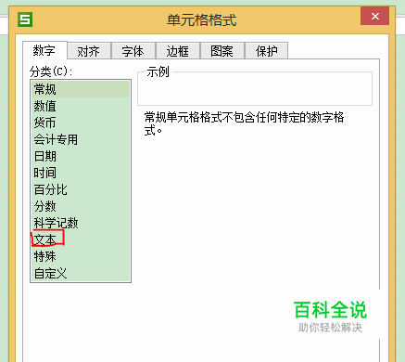The width and height of the screenshot is (405, 362).
Task: Click the green WPS spreadsheet icon in title bar
Action: pyautogui.click(x=25, y=19)
